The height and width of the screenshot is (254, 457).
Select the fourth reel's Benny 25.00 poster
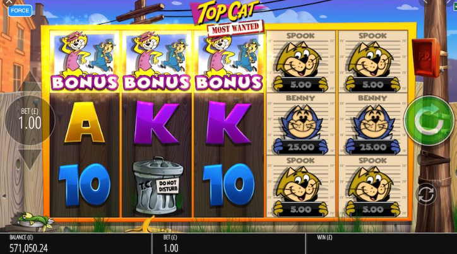[x=301, y=124]
